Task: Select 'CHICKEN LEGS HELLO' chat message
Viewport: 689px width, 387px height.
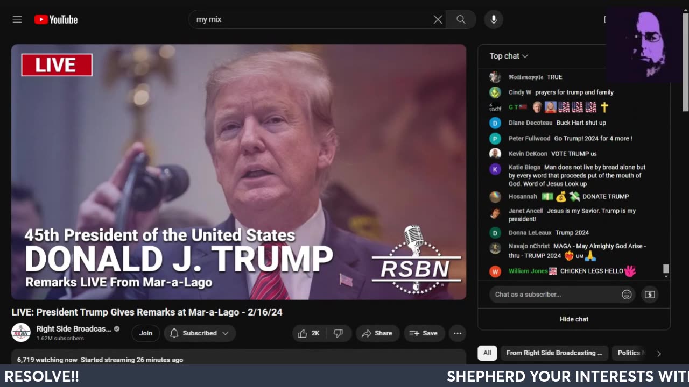Action: click(592, 271)
